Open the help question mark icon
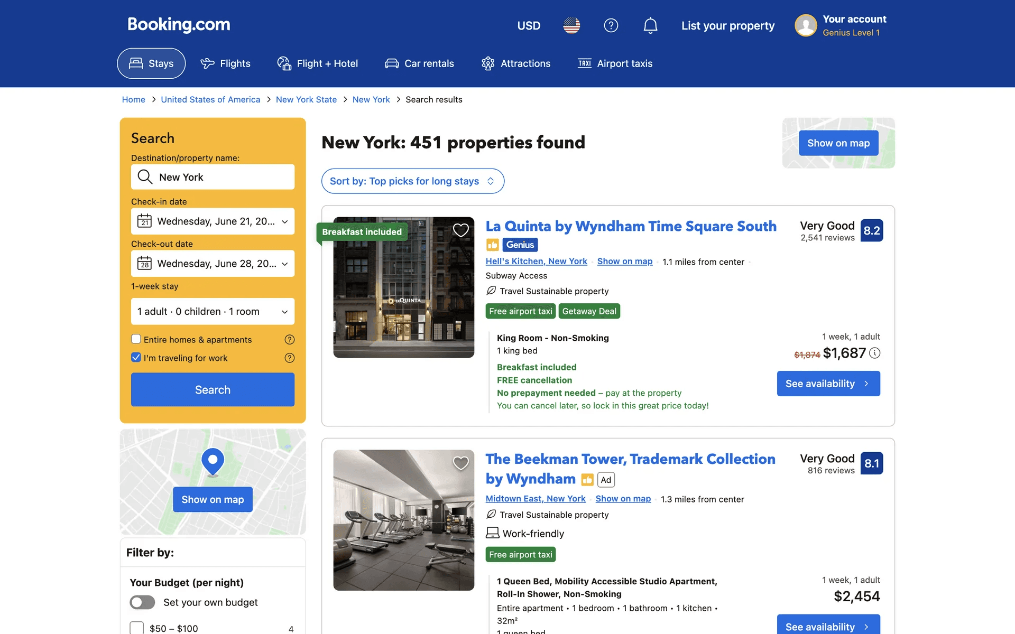 pos(611,25)
